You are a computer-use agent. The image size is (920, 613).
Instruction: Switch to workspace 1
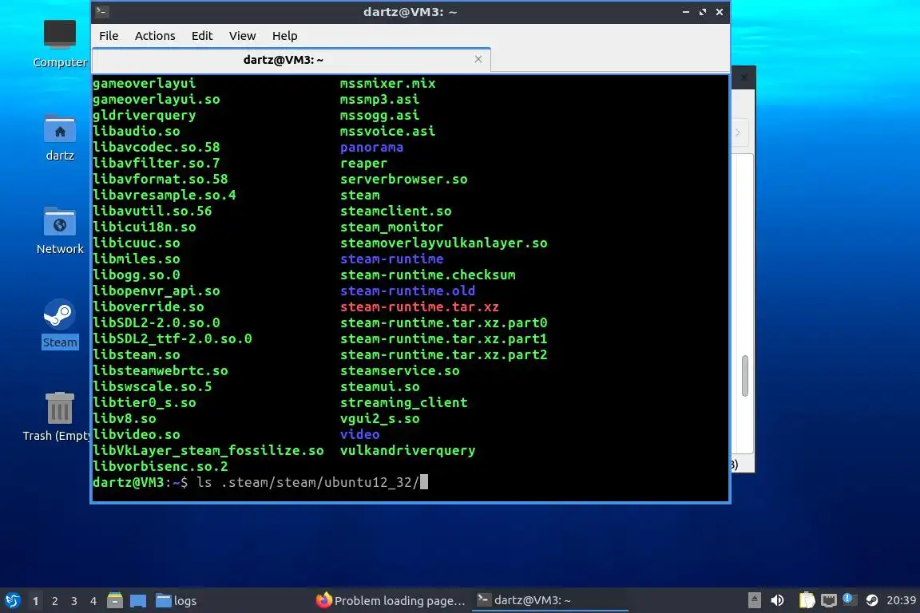coord(36,601)
